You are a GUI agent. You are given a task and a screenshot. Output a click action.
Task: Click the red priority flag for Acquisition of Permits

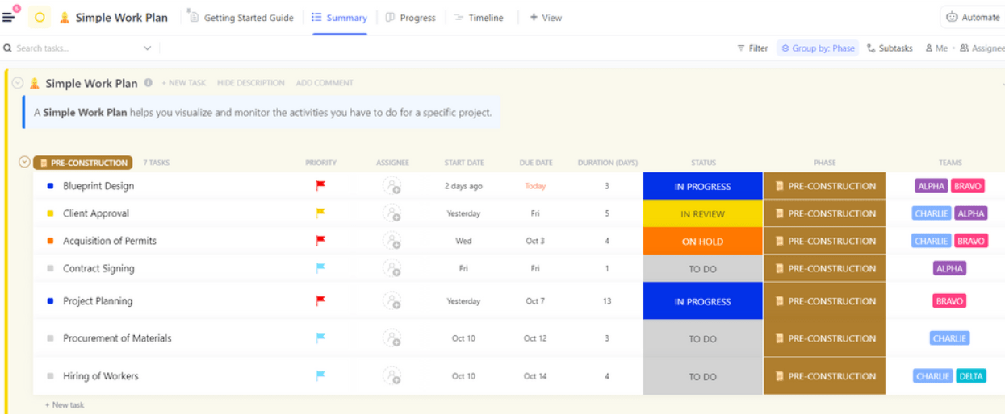pyautogui.click(x=320, y=241)
